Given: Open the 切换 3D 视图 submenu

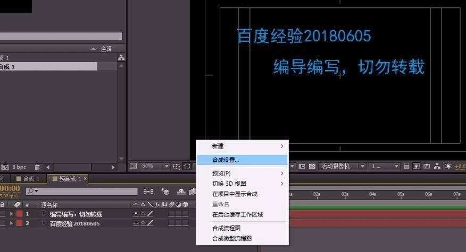Looking at the screenshot, I should click(242, 184).
